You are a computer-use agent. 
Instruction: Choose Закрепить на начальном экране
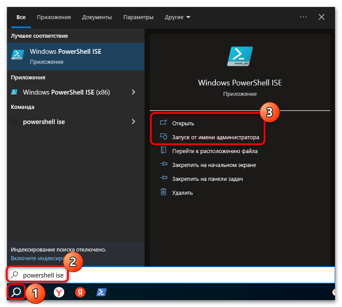(214, 165)
